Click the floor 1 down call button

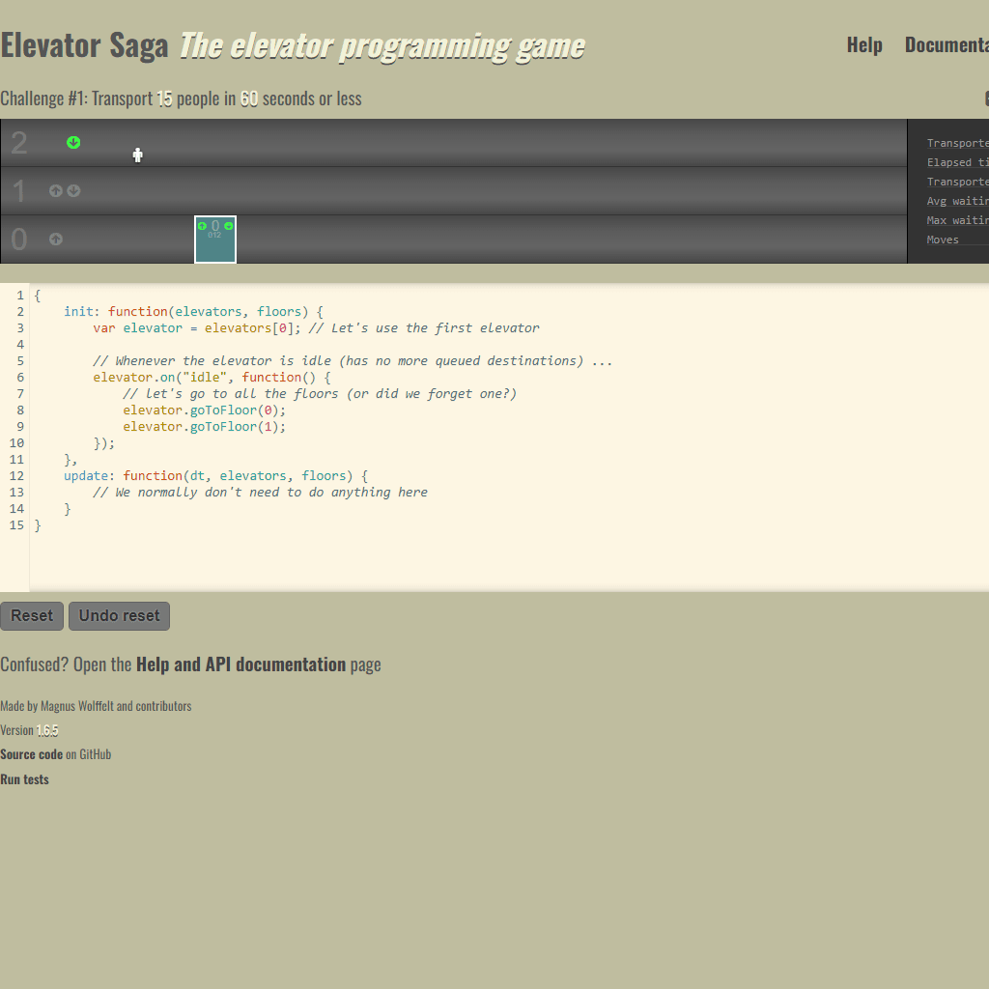click(73, 190)
